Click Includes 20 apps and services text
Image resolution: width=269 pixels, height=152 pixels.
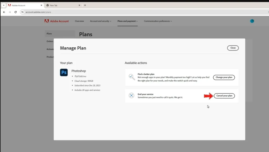(x=87, y=90)
